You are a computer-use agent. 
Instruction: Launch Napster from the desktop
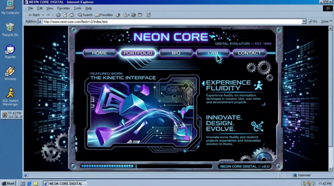coord(10,52)
